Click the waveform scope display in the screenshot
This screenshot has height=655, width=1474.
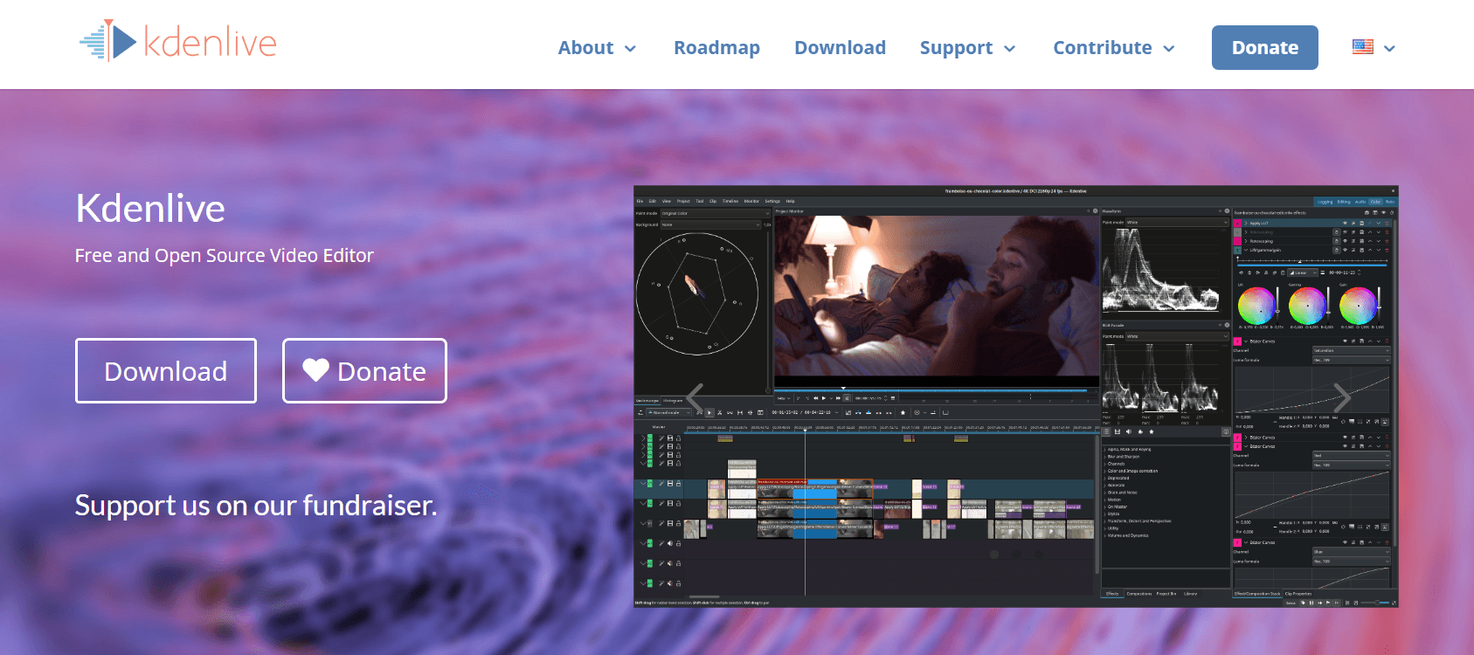click(1160, 271)
